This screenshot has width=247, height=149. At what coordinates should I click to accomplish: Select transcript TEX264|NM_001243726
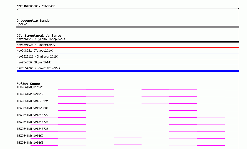pos(32,129)
